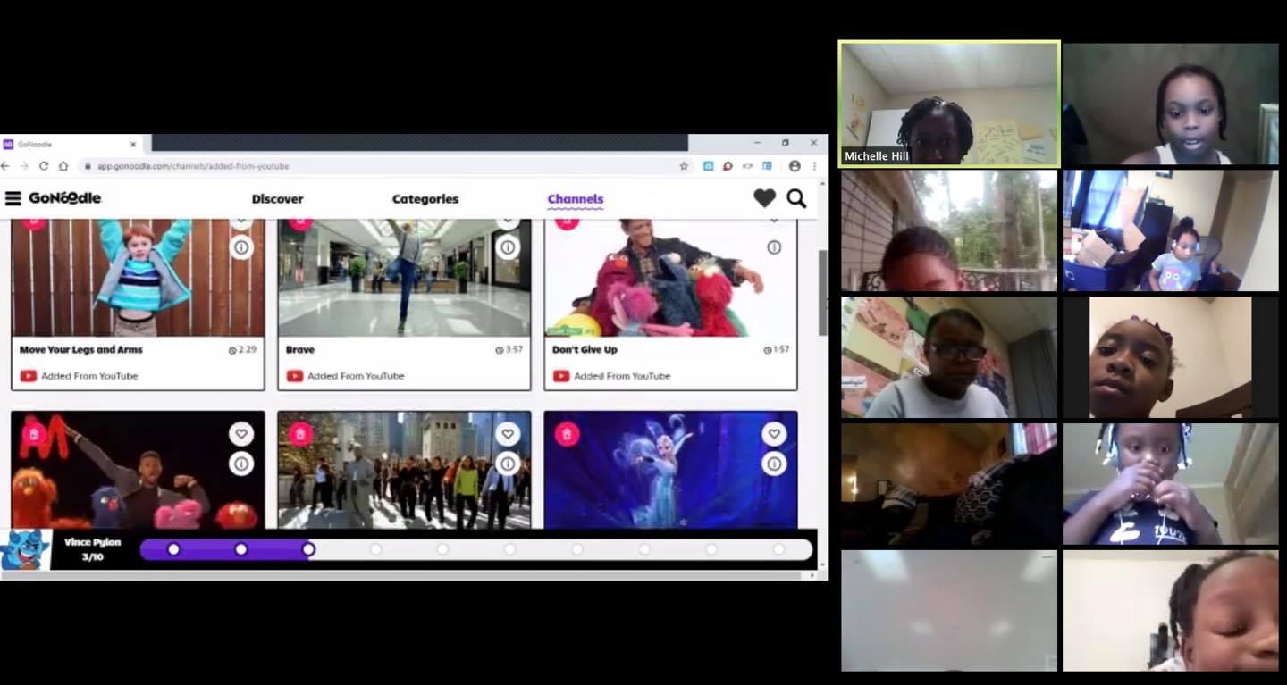Open the Move Your Legs and Arms title
The image size is (1287, 685).
pyautogui.click(x=81, y=350)
